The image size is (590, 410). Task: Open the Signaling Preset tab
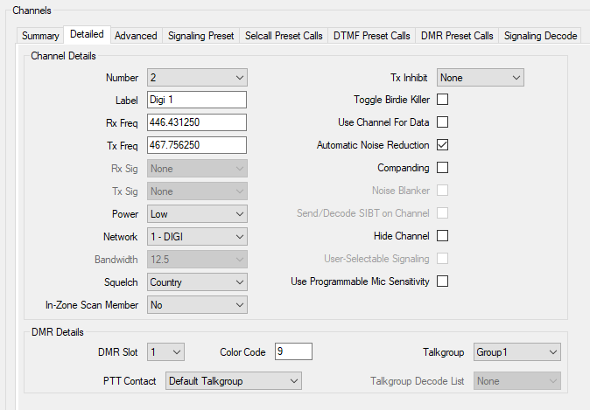pos(201,36)
